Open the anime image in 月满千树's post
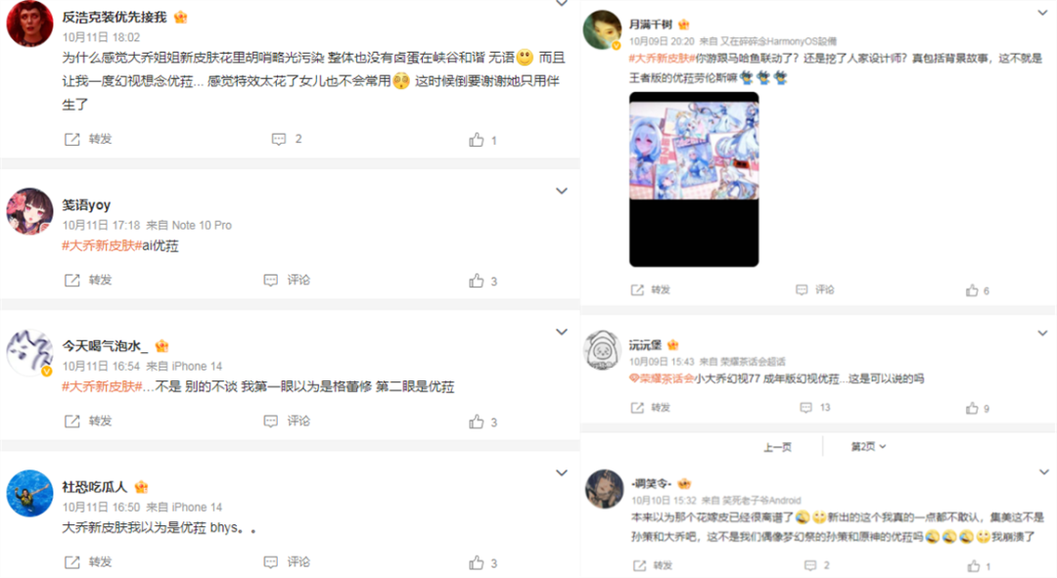The height and width of the screenshot is (578, 1057). [x=694, y=179]
